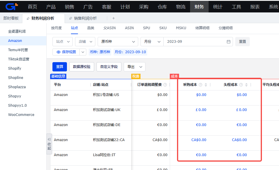Open the 导出 export dropdown
The height and width of the screenshot is (170, 279).
134,67
